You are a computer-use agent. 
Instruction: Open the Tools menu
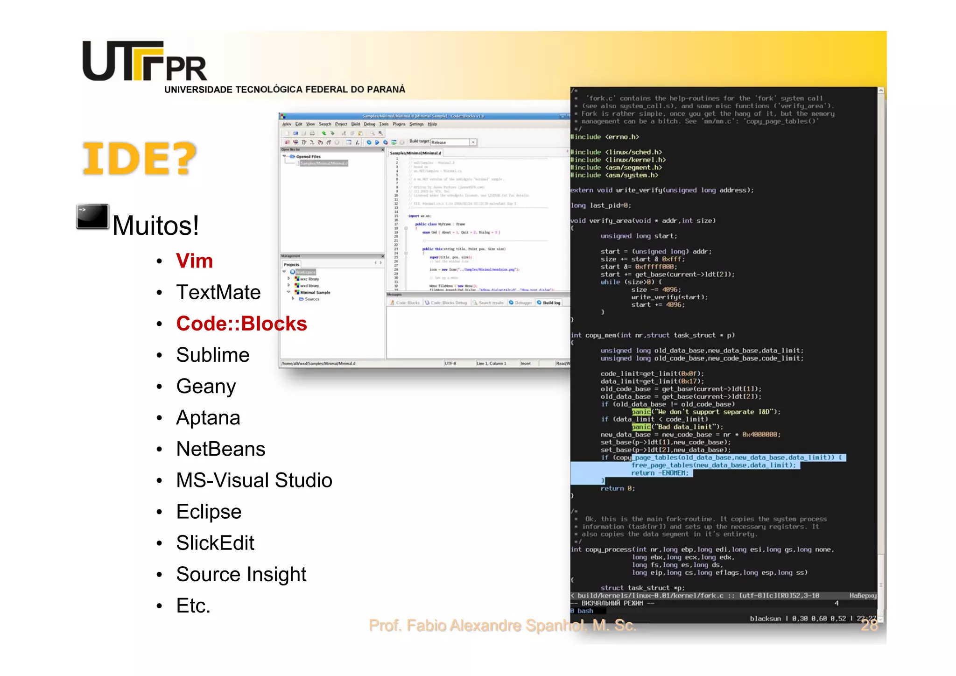(384, 124)
